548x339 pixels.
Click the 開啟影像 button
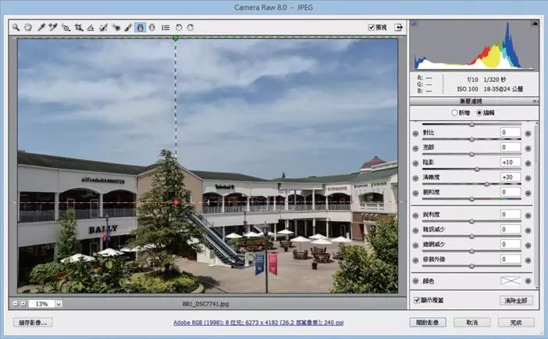(x=428, y=323)
